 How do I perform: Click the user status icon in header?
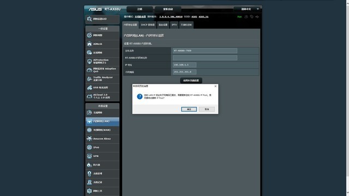(246, 17)
